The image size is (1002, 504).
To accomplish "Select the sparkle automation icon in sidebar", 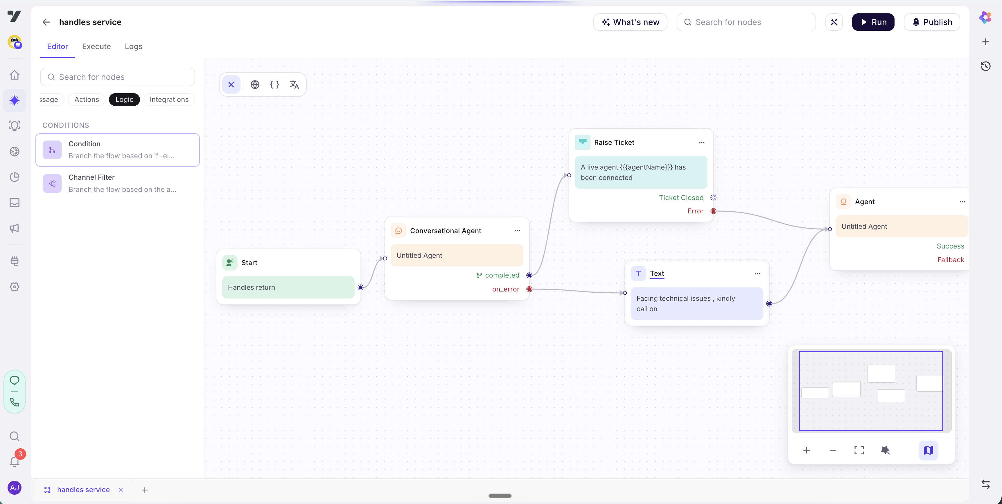I will pyautogui.click(x=15, y=100).
